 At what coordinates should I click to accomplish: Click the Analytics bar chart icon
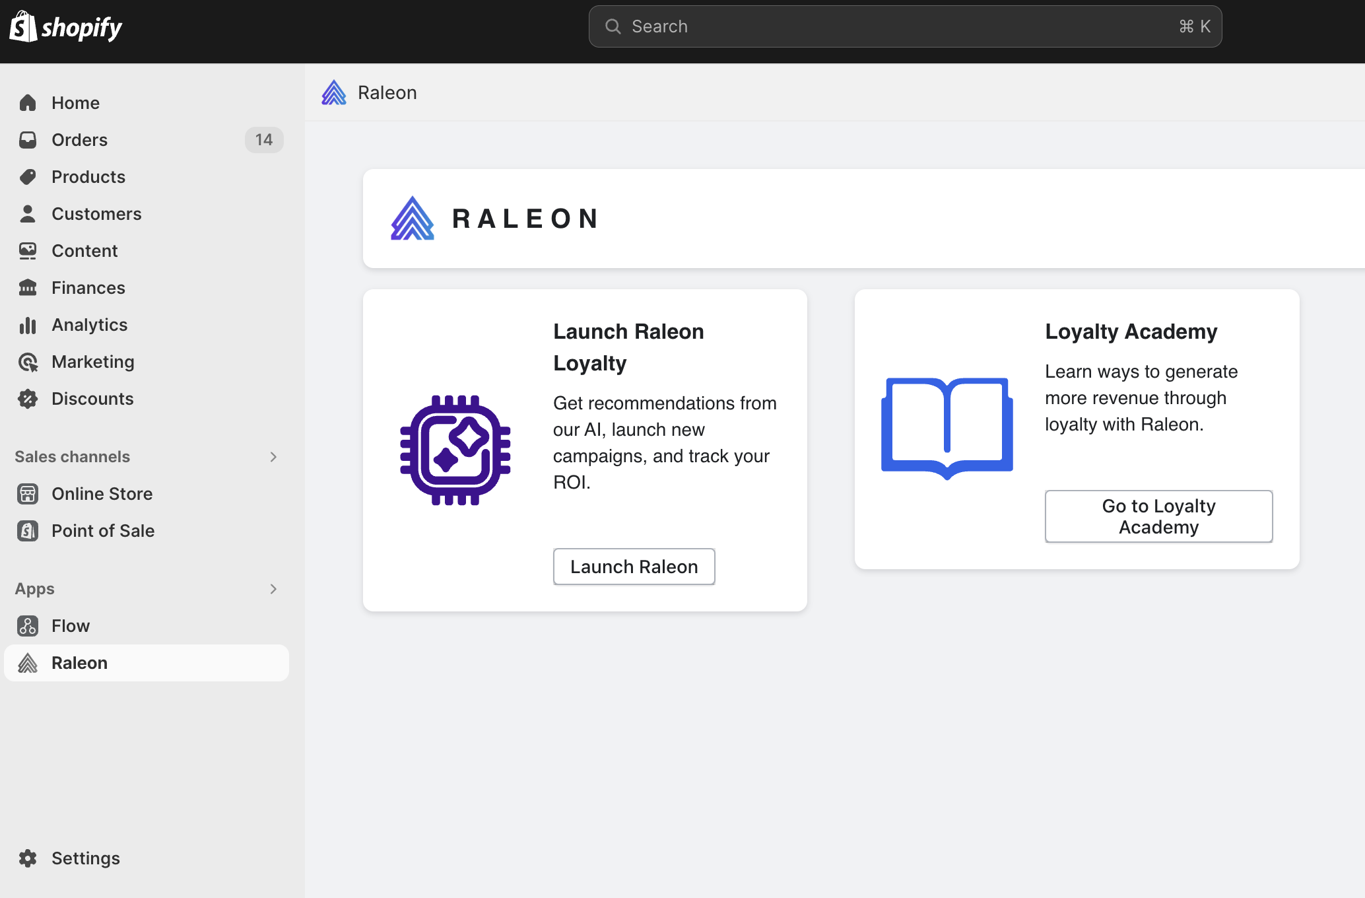point(28,325)
